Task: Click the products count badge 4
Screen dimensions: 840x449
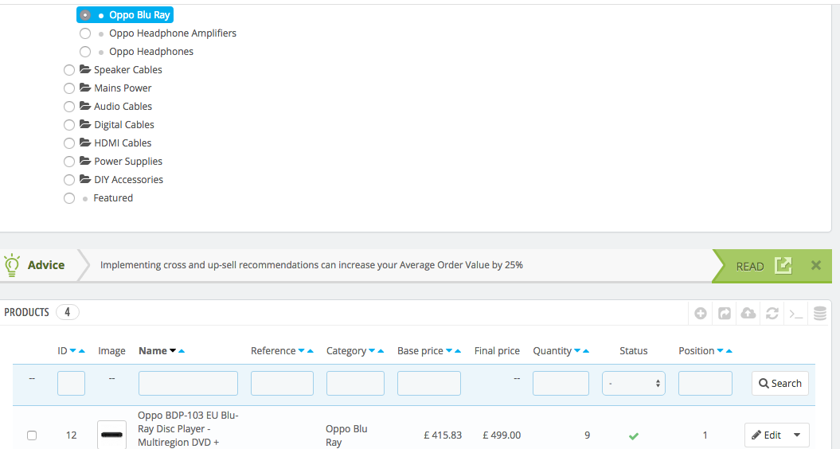Action: (68, 312)
